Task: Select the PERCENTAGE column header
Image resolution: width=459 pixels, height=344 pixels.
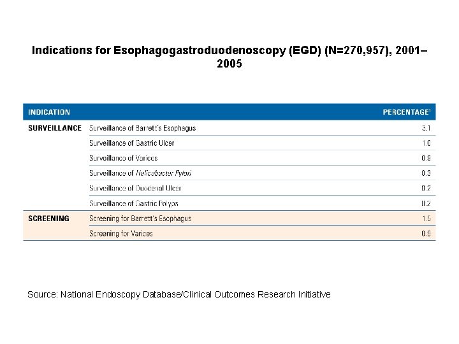Action: (x=407, y=112)
